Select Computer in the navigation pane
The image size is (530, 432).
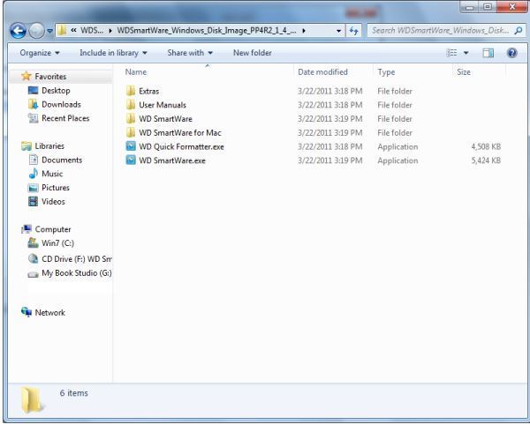[x=53, y=229]
